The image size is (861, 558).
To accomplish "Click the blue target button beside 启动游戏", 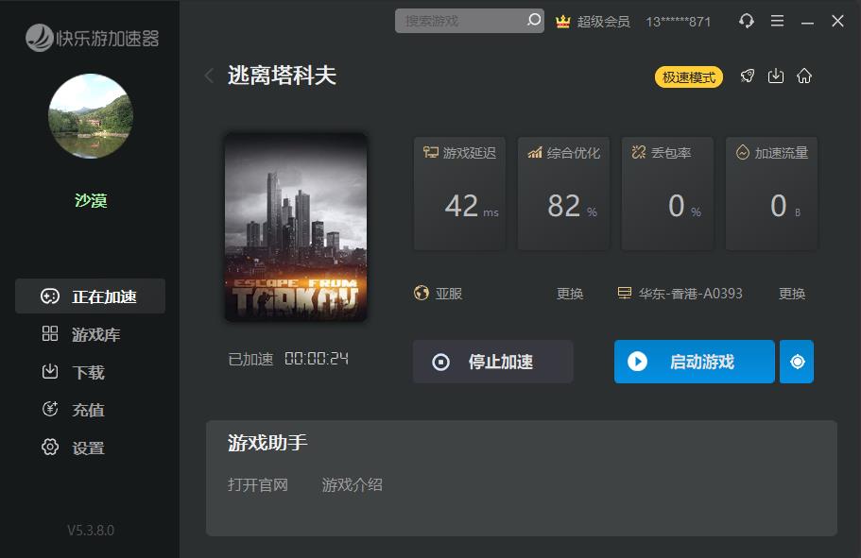I will pos(797,362).
